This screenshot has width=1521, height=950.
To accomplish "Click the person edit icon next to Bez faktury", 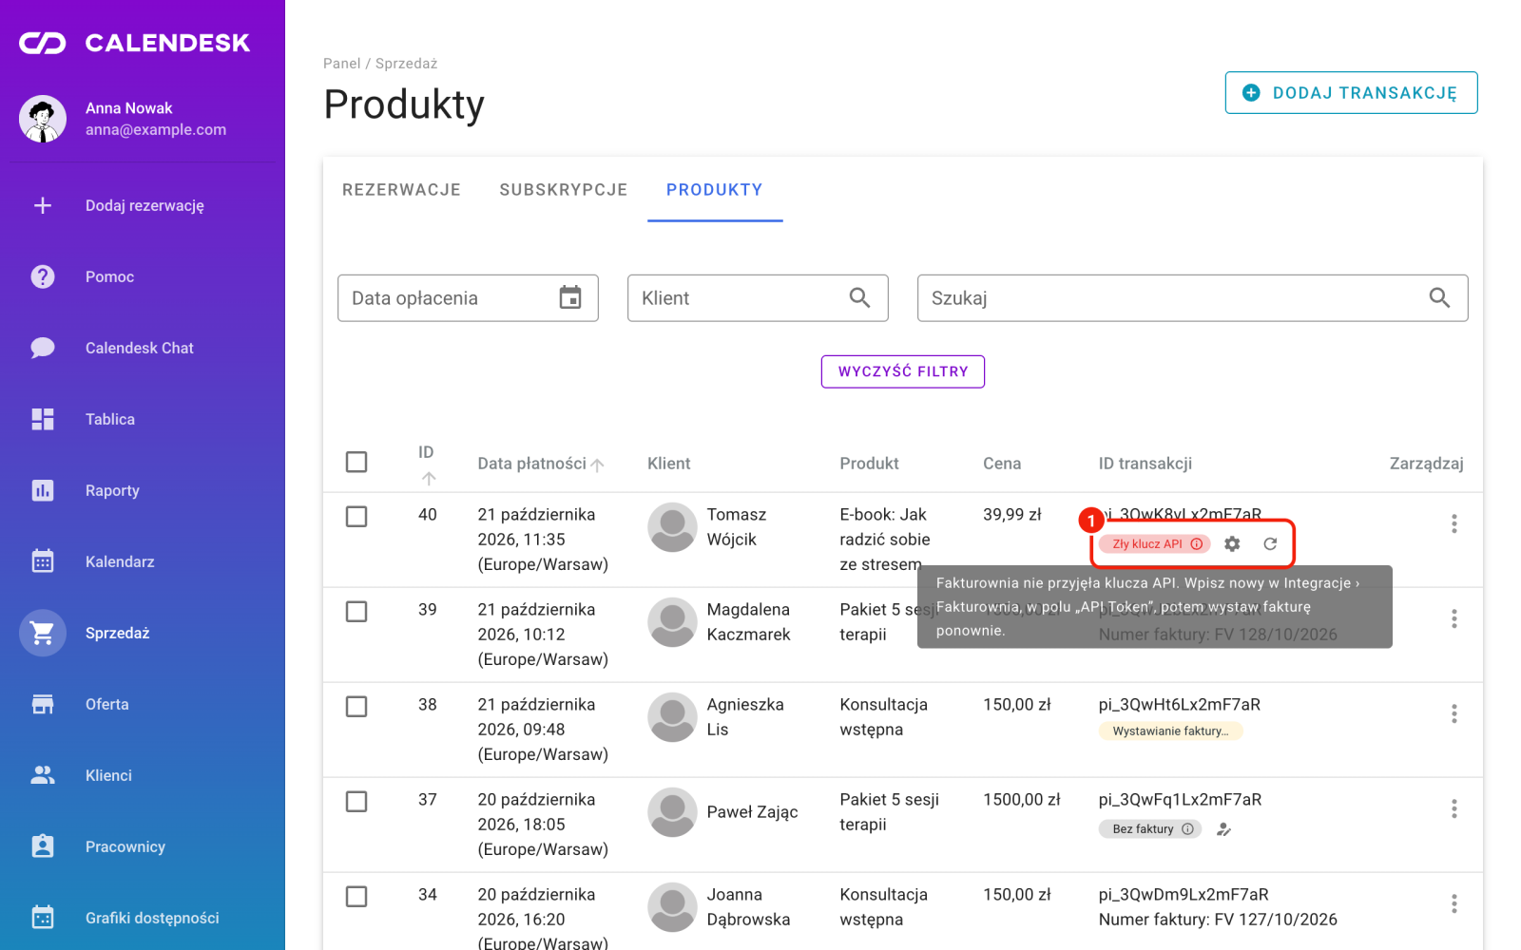I will click(x=1224, y=829).
